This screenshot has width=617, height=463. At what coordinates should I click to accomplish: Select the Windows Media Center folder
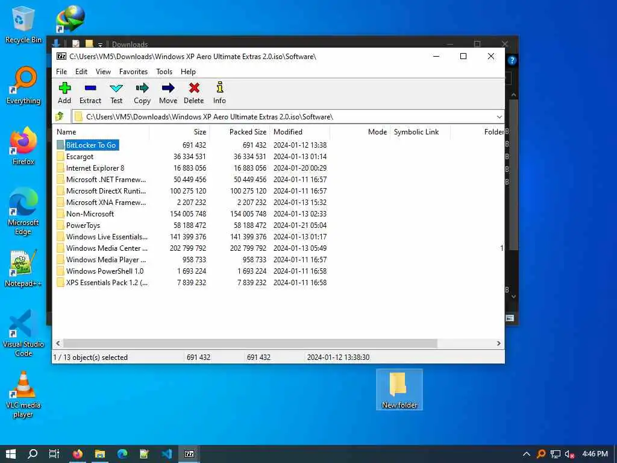[107, 248]
